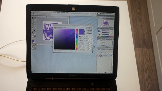This screenshot has height=91, width=162.
Task: Open the Color palette flyout menu
Action: (113, 29)
